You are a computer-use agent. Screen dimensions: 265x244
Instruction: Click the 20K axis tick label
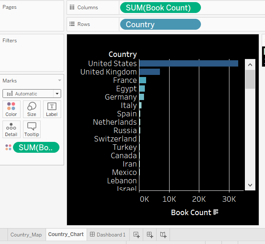(199, 199)
